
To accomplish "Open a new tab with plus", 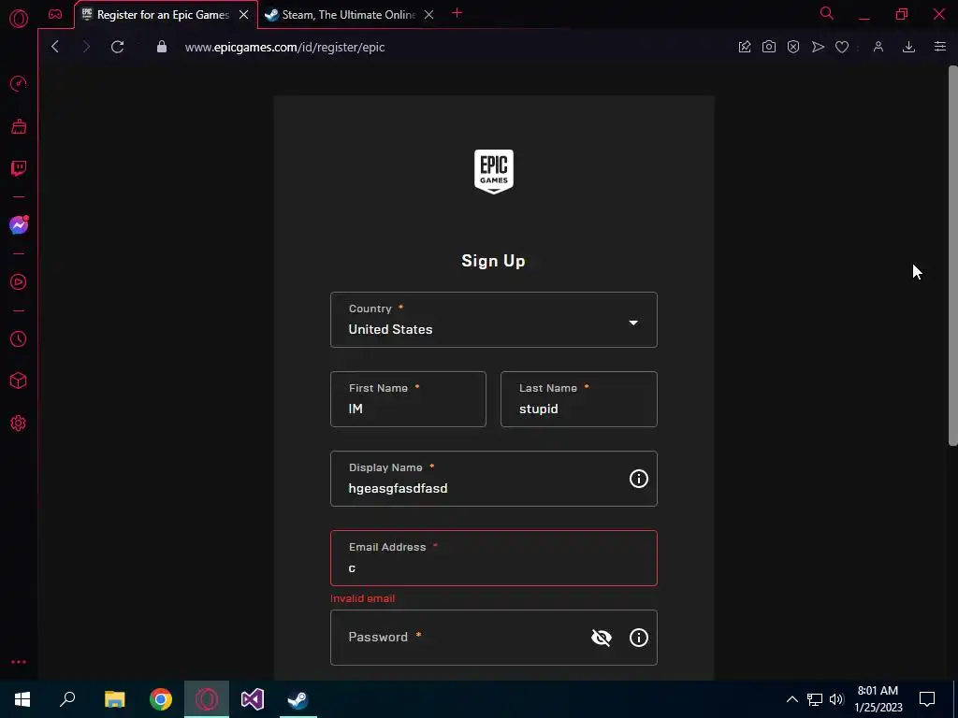I will coord(457,13).
